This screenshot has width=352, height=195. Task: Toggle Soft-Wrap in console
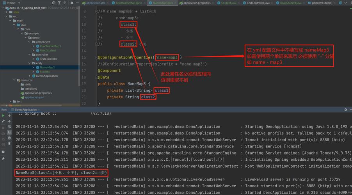coord(9,127)
